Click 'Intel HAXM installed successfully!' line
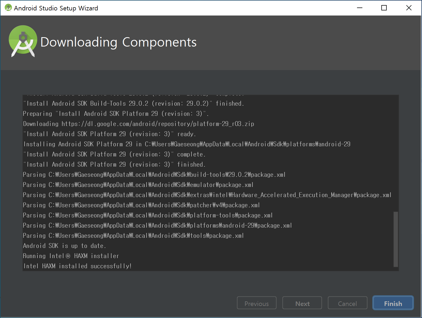The height and width of the screenshot is (318, 422). coord(78,266)
